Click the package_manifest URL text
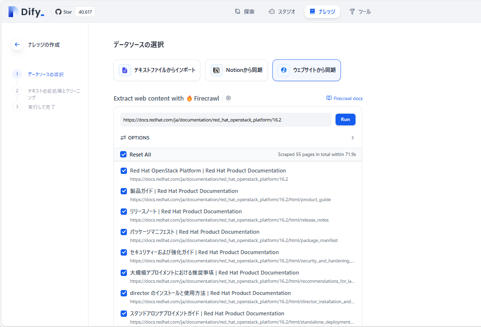The width and height of the screenshot is (481, 327). tap(234, 241)
